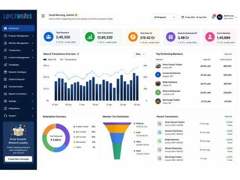Click the Rewards Redeemed gift icon

coord(170,37)
